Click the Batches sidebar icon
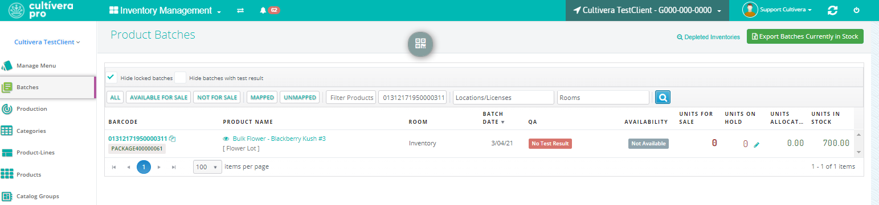Viewport: 879px width, 205px height. pos(7,87)
